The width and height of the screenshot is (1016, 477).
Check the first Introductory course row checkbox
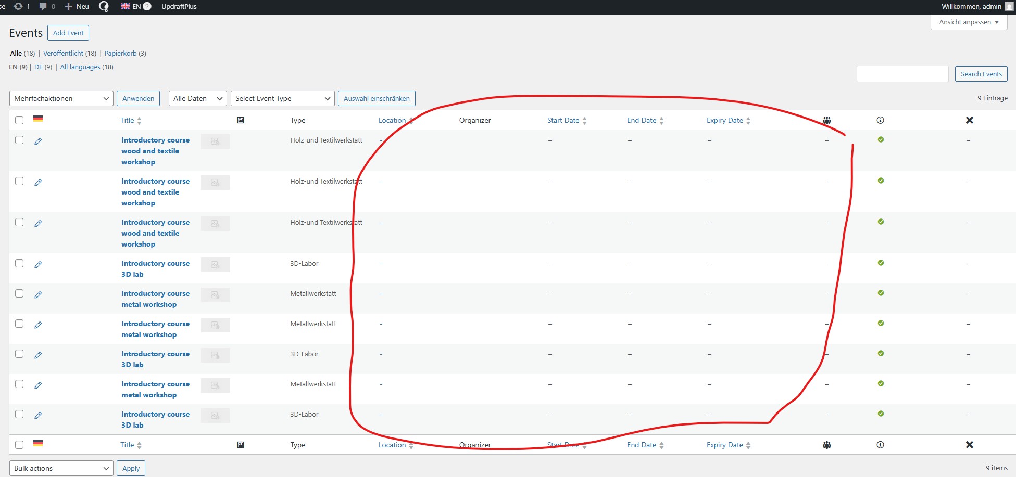click(19, 140)
